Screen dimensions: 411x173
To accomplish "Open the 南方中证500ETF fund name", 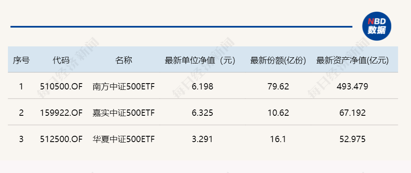I will click(124, 86).
